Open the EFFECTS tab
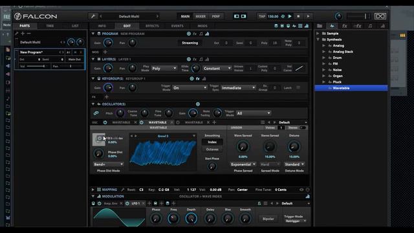This screenshot has height=233, width=414. click(152, 26)
